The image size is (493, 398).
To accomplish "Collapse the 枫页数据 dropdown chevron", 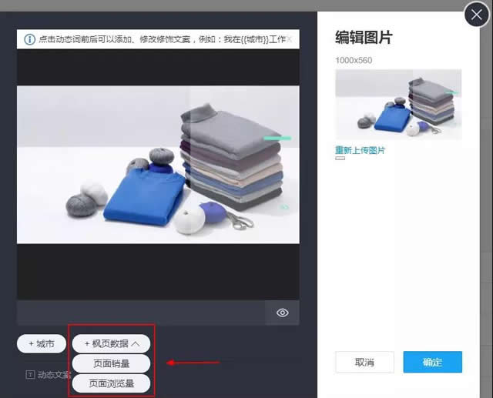I will pos(136,344).
